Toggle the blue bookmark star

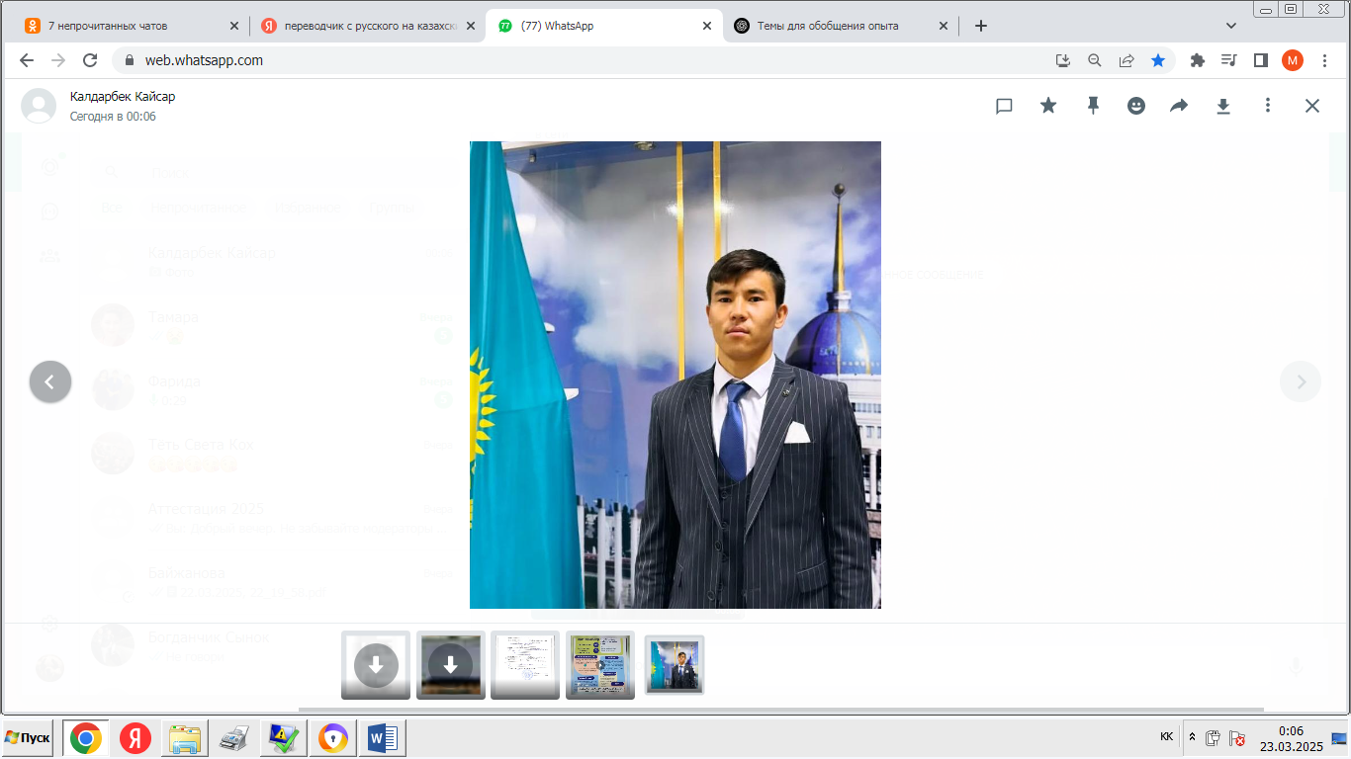click(1158, 60)
